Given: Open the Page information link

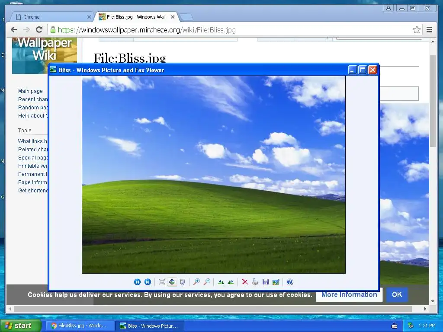Looking at the screenshot, I should click(x=33, y=182).
